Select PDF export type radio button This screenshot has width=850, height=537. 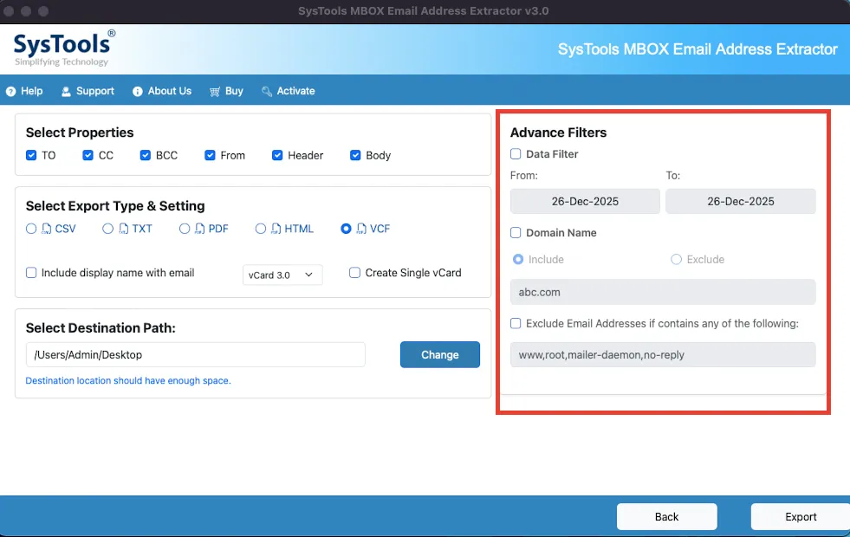pos(185,229)
